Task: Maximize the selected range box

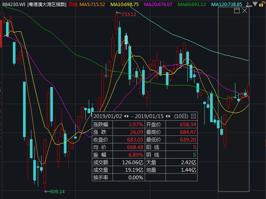Action: (x=237, y=11)
